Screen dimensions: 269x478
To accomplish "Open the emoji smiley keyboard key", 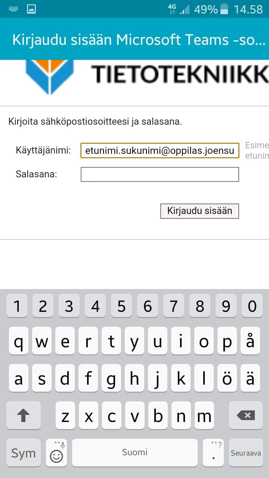I will [56, 453].
